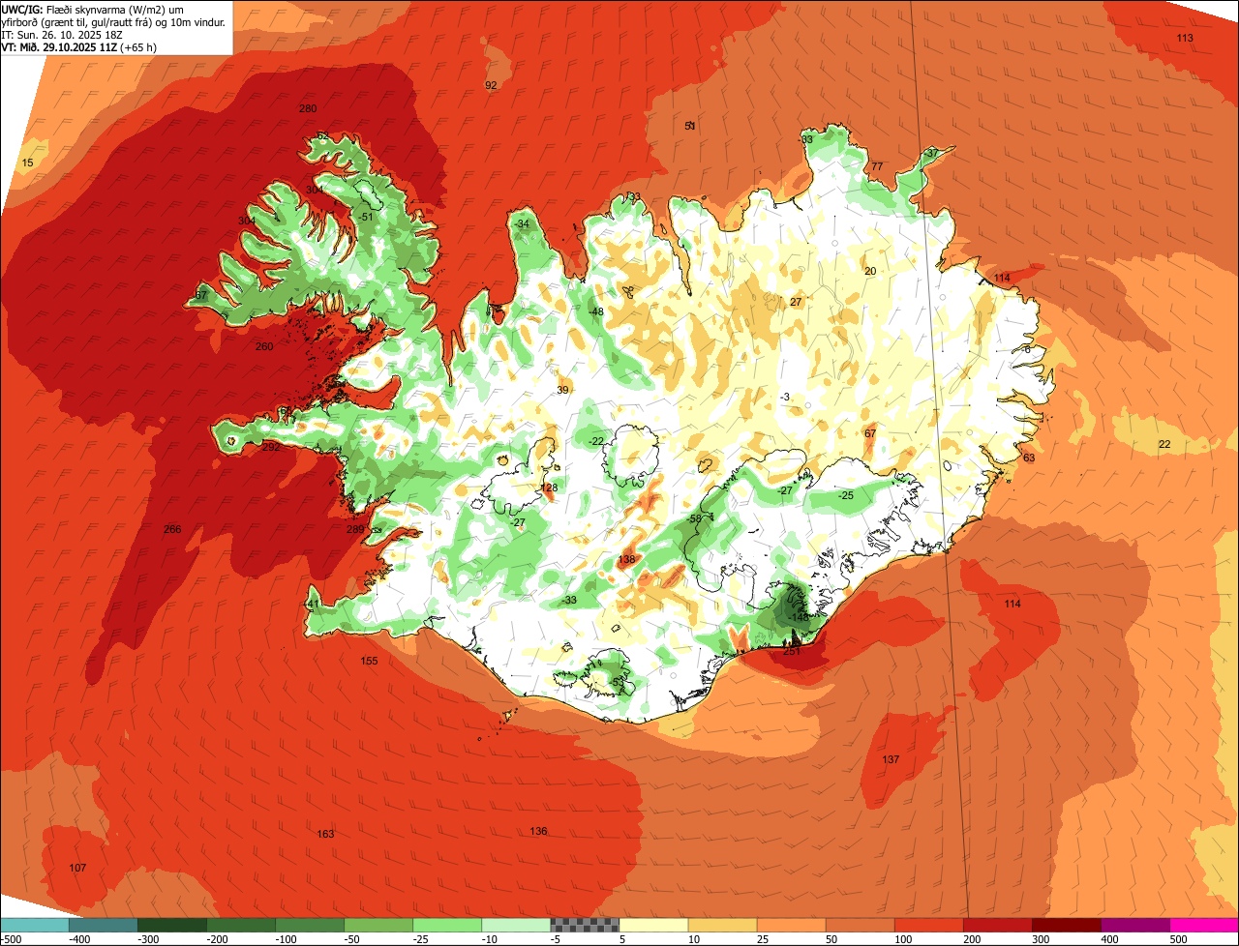Click the teal swatch between -500 and -400
The height and width of the screenshot is (946, 1239).
(x=34, y=925)
